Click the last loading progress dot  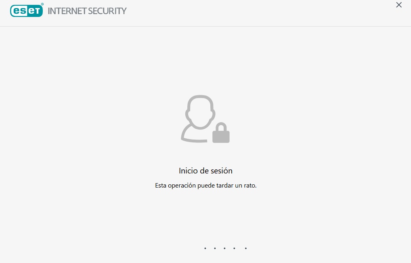click(x=246, y=248)
